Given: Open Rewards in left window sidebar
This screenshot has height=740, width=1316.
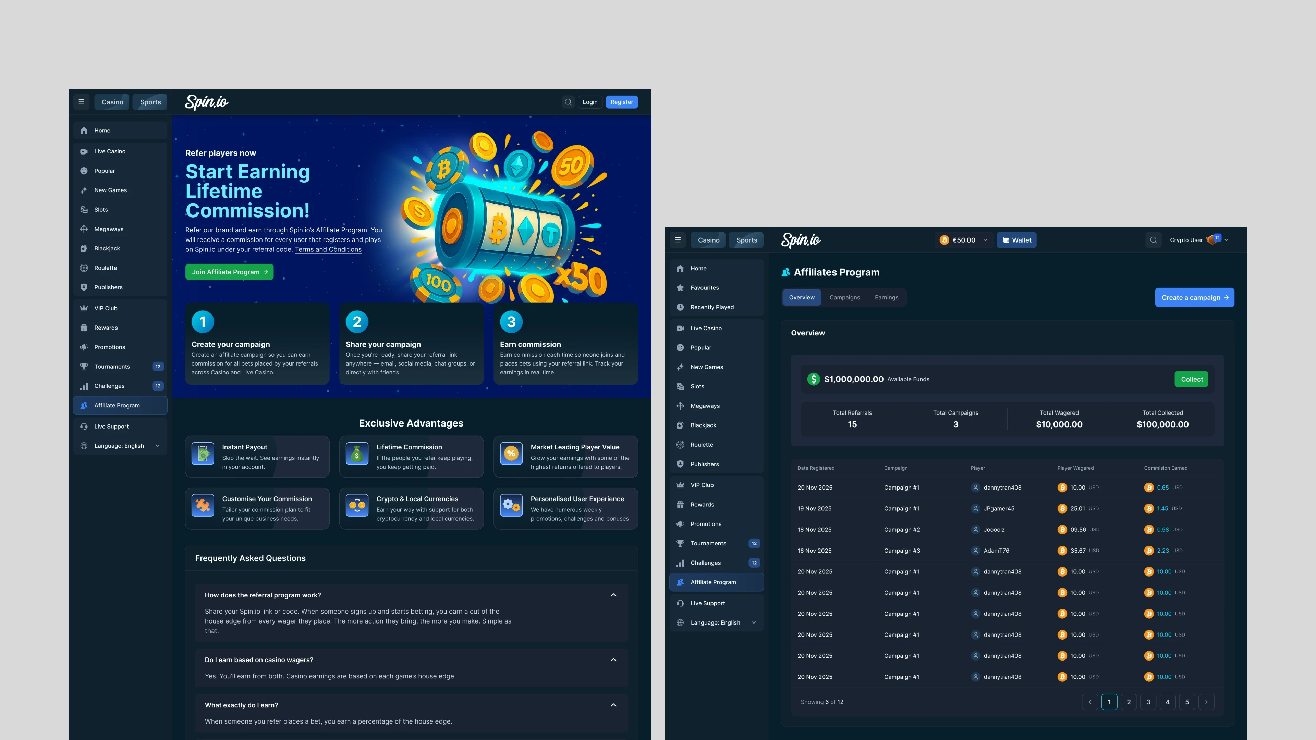Looking at the screenshot, I should pyautogui.click(x=120, y=328).
